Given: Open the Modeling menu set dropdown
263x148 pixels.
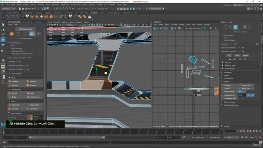Looking at the screenshot, I should 8,9.
